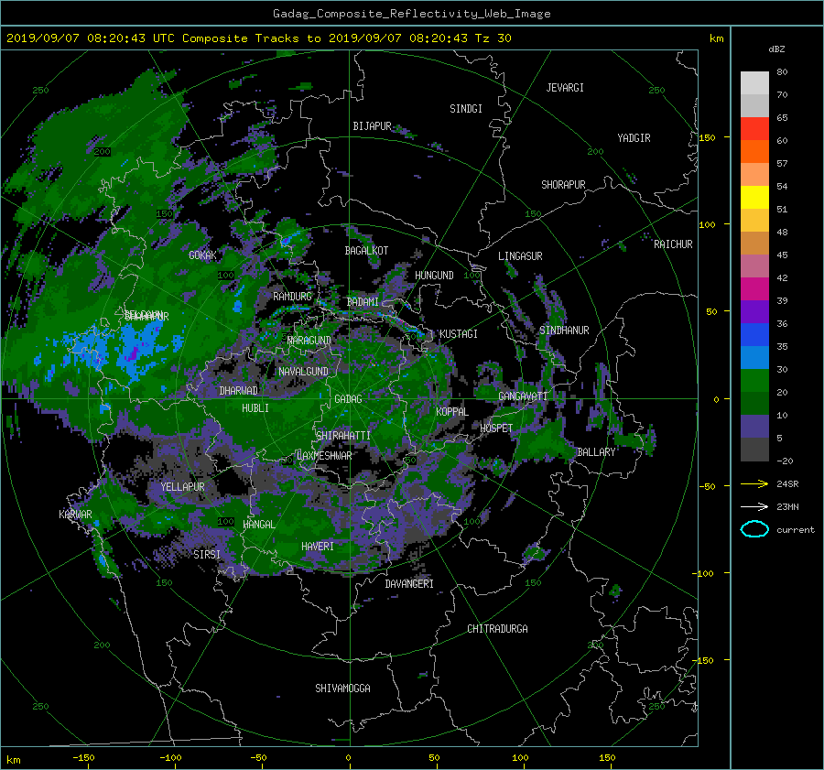Click the '80' value on the dBZ scale
The image size is (824, 770).
(x=782, y=72)
